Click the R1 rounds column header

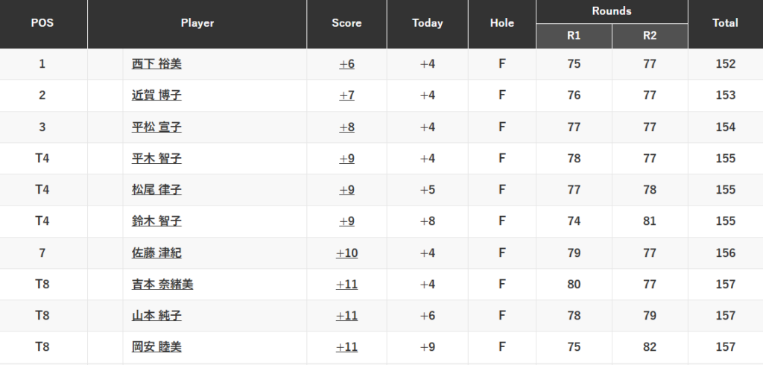click(574, 36)
